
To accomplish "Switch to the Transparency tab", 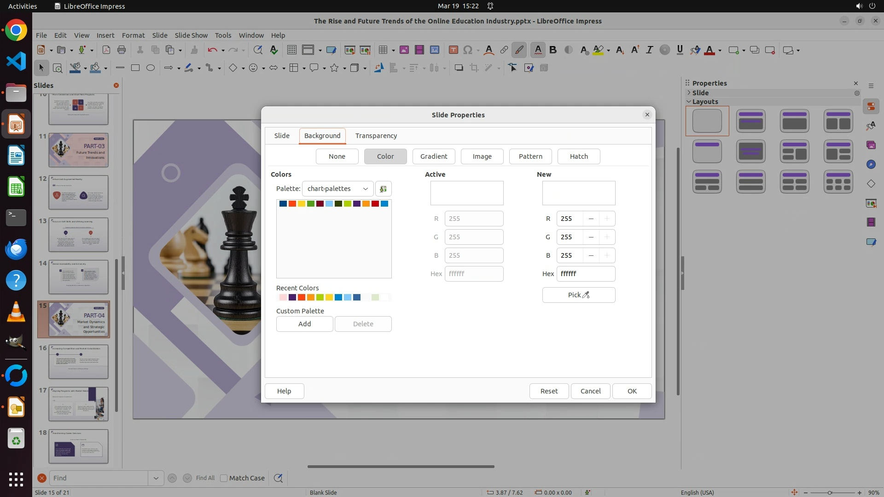I will click(376, 136).
